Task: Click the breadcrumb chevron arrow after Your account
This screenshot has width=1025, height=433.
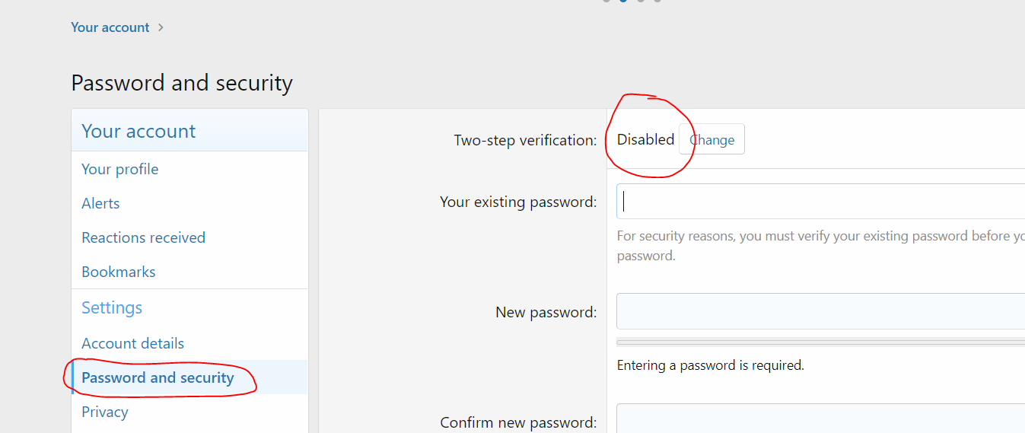Action: click(161, 27)
